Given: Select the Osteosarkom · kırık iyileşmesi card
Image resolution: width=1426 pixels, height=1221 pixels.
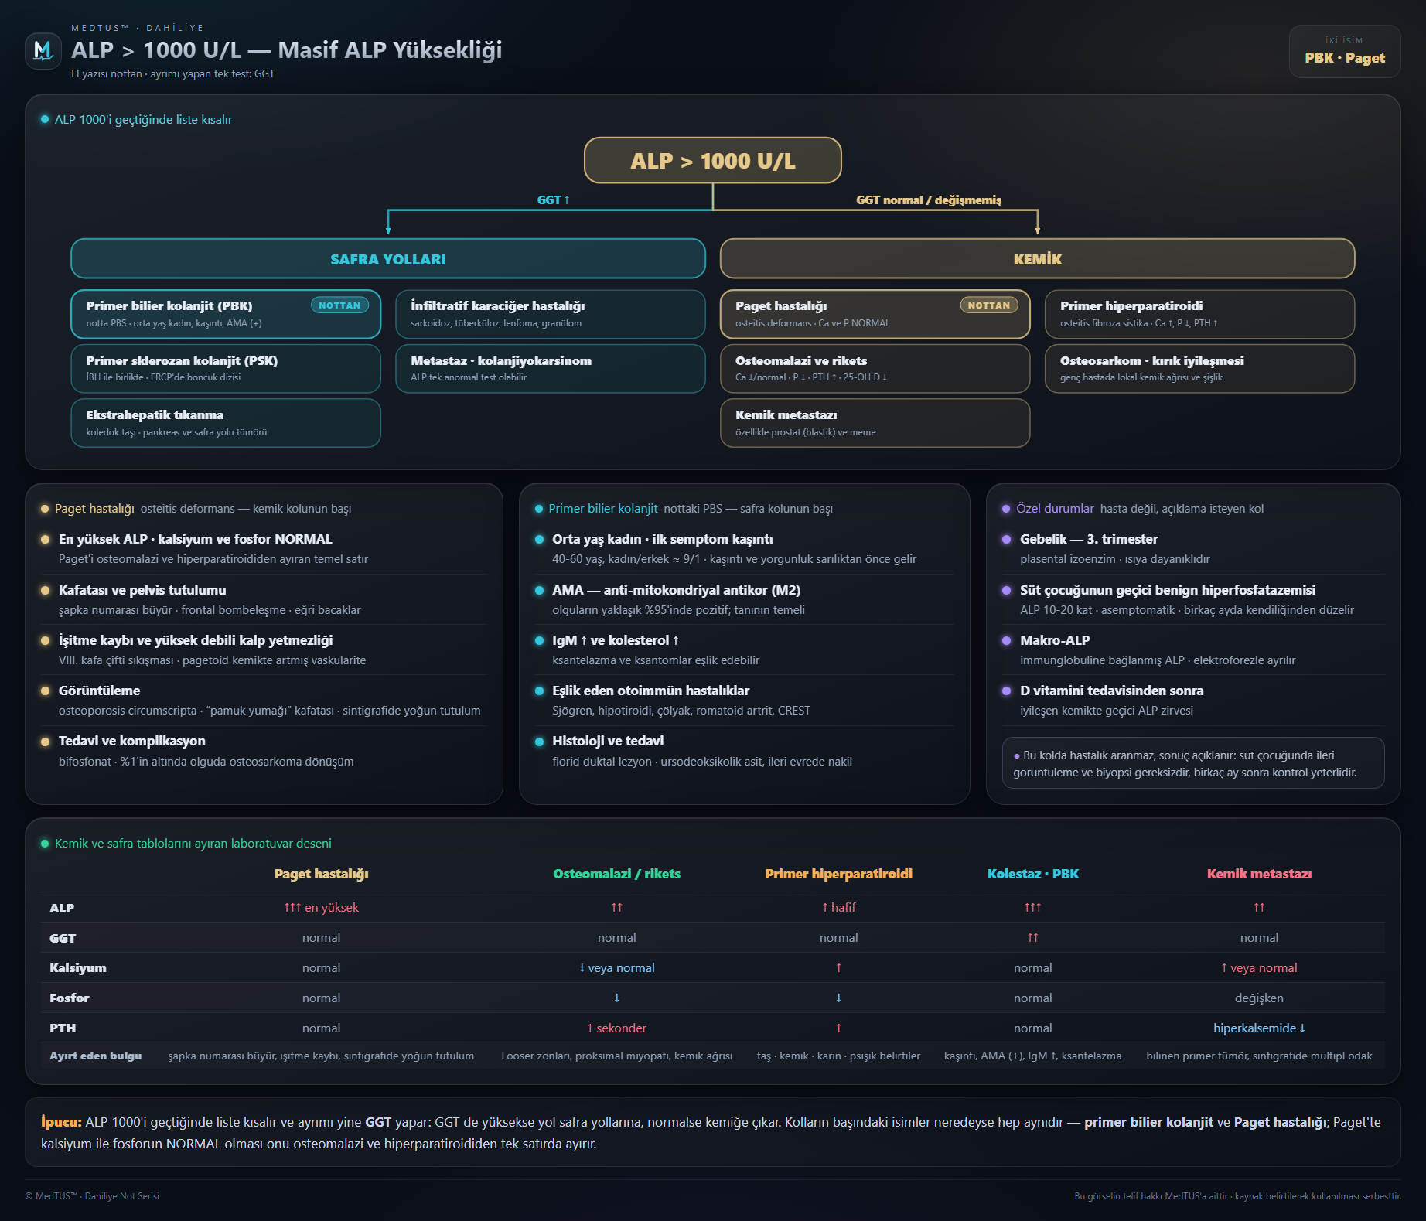Looking at the screenshot, I should tap(1200, 368).
